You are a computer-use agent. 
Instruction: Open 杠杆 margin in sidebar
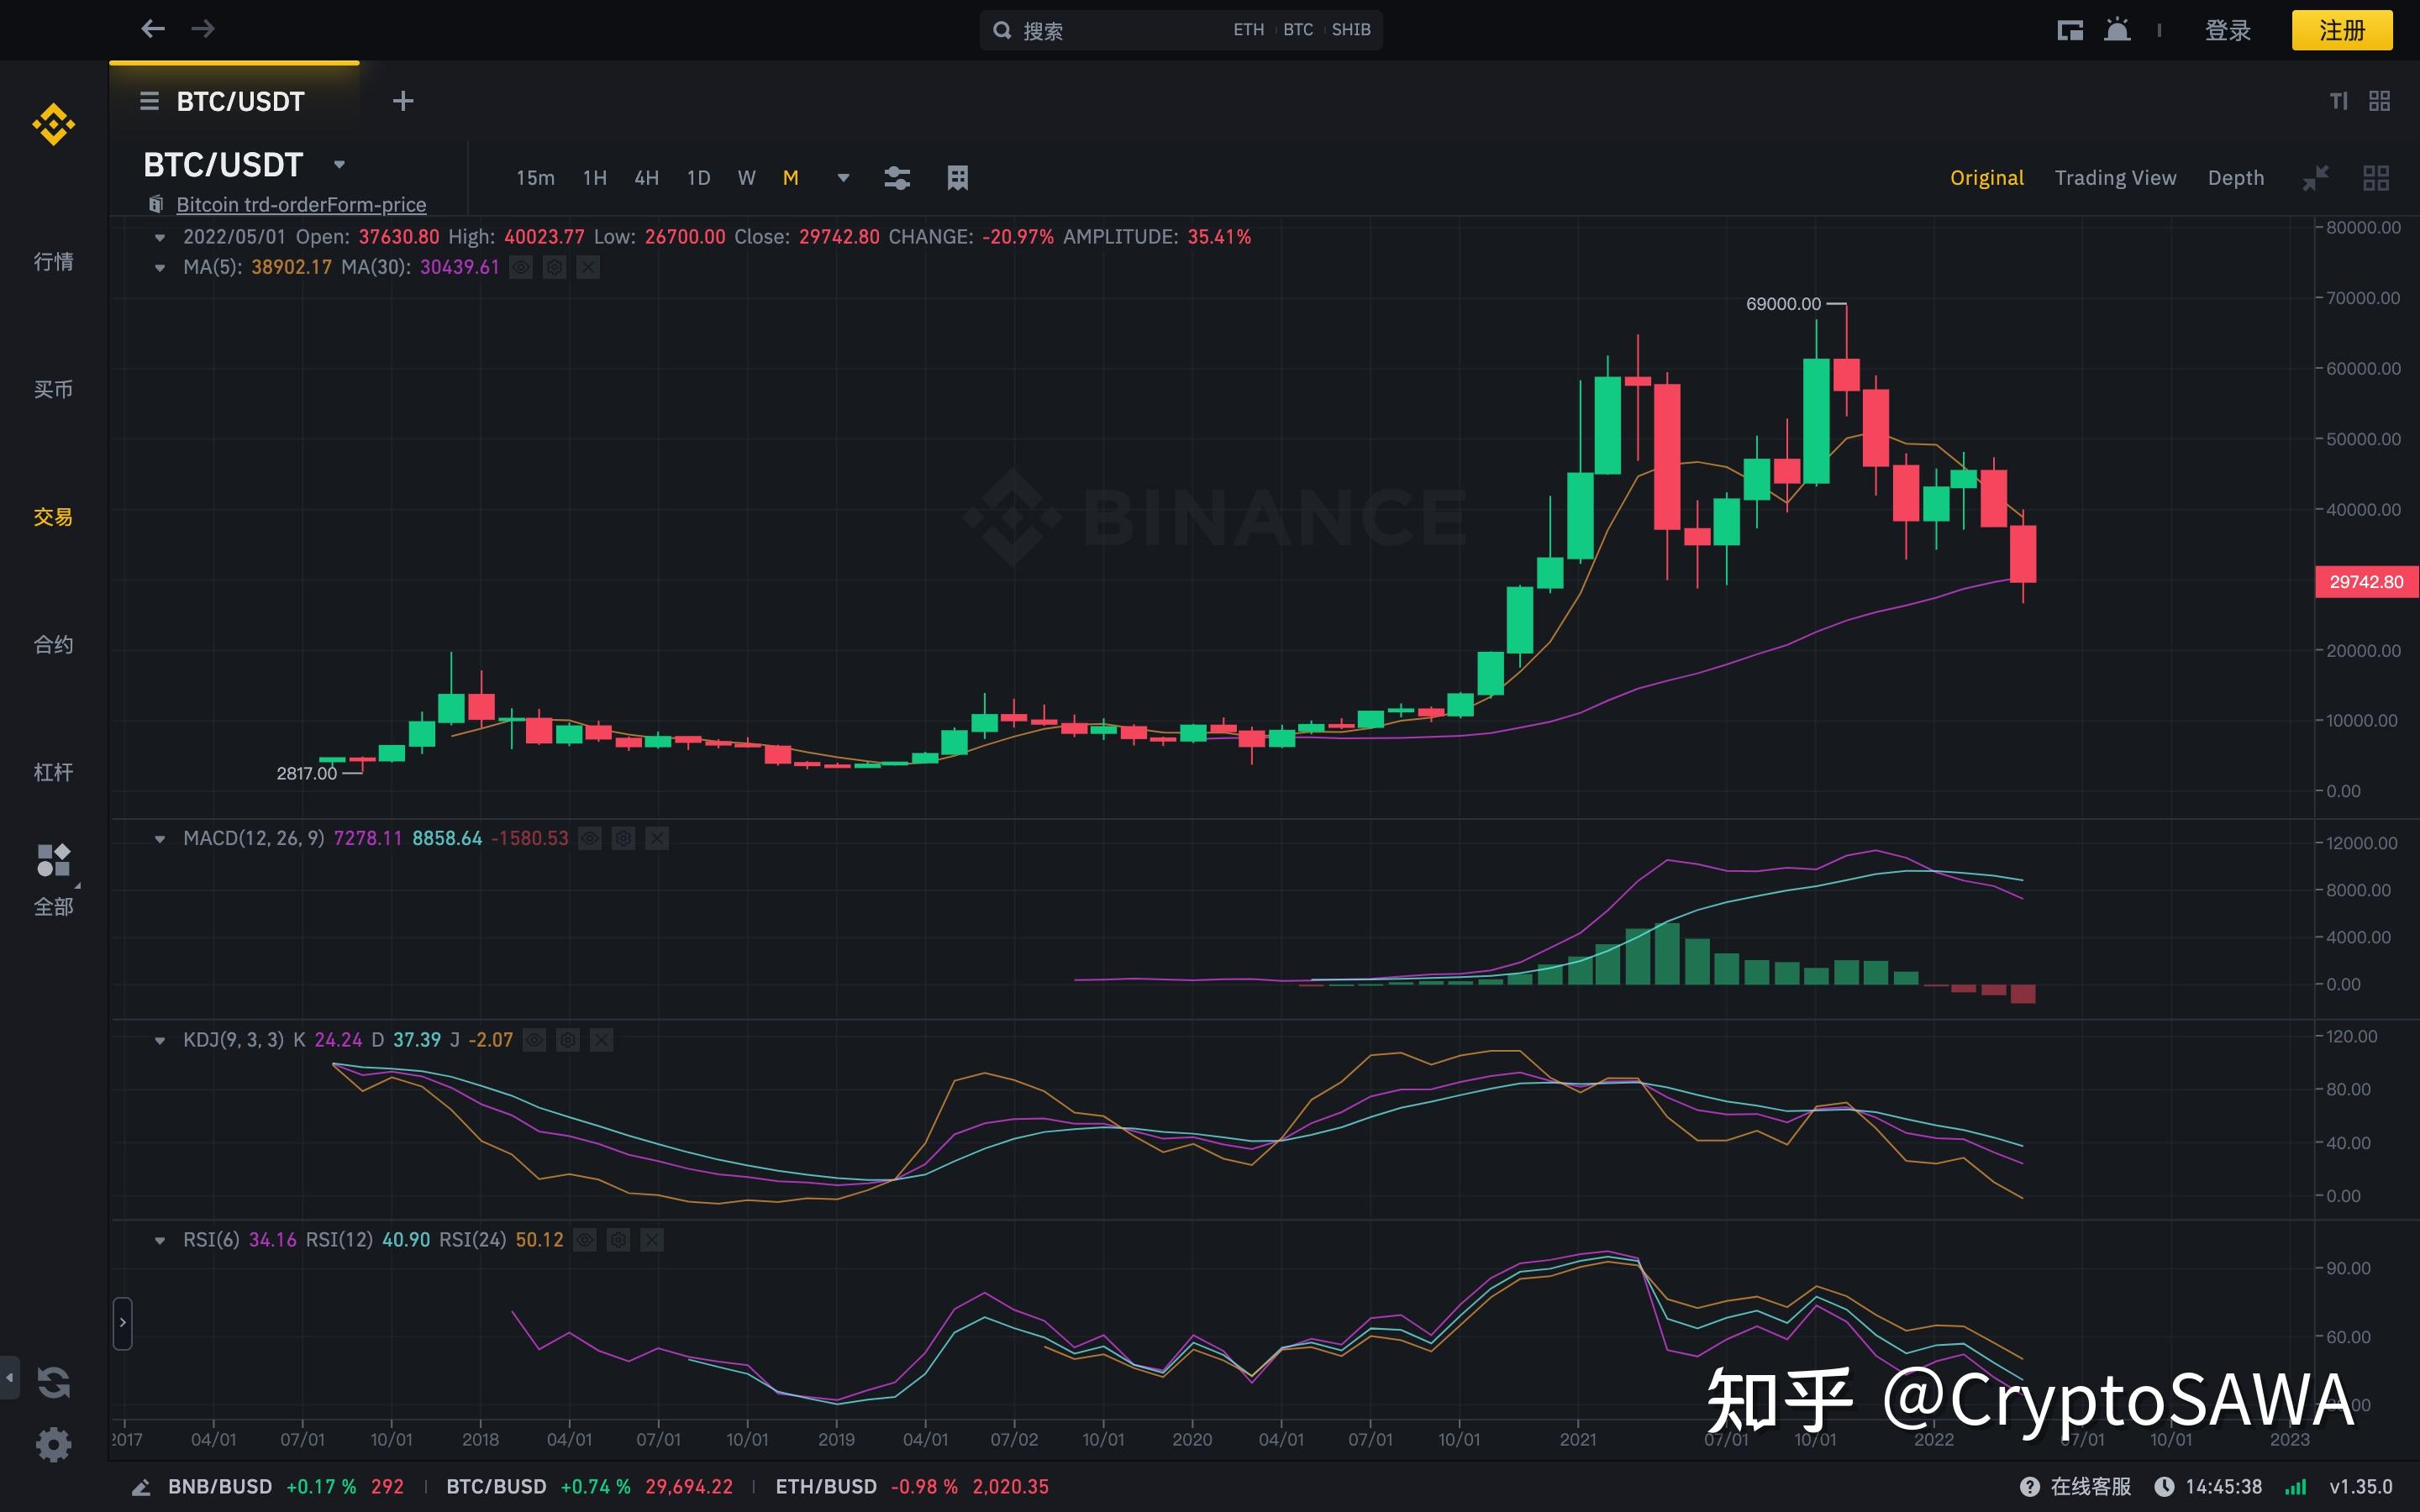tap(53, 772)
